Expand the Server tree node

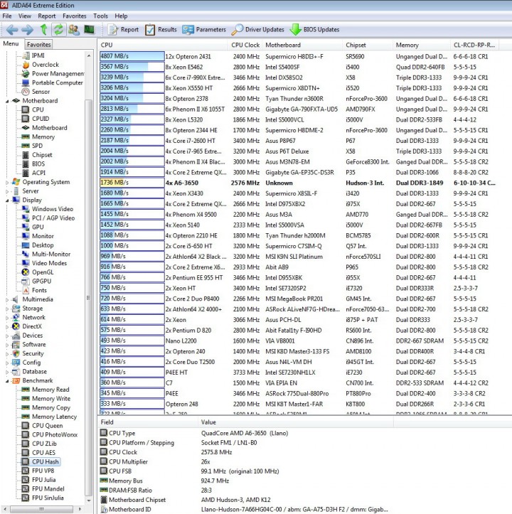7,191
